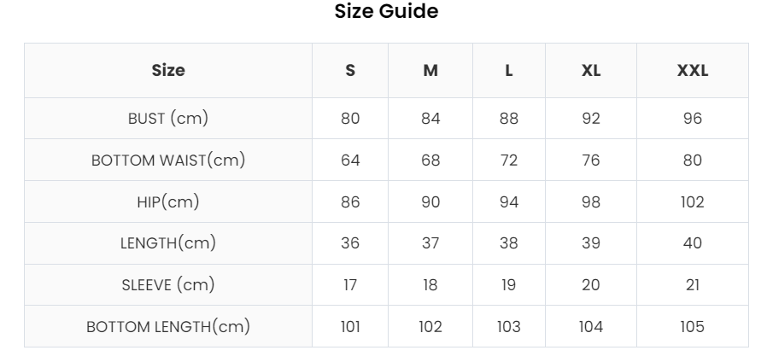Click the bottom waist value 64
Viewport: 767px width, 362px height.
click(x=350, y=160)
